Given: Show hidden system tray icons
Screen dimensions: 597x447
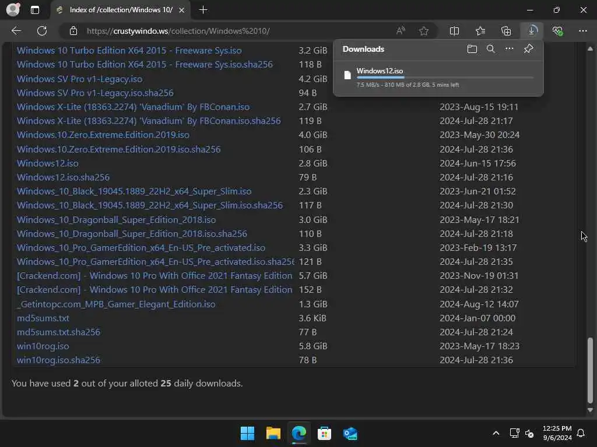Looking at the screenshot, I should click(496, 433).
